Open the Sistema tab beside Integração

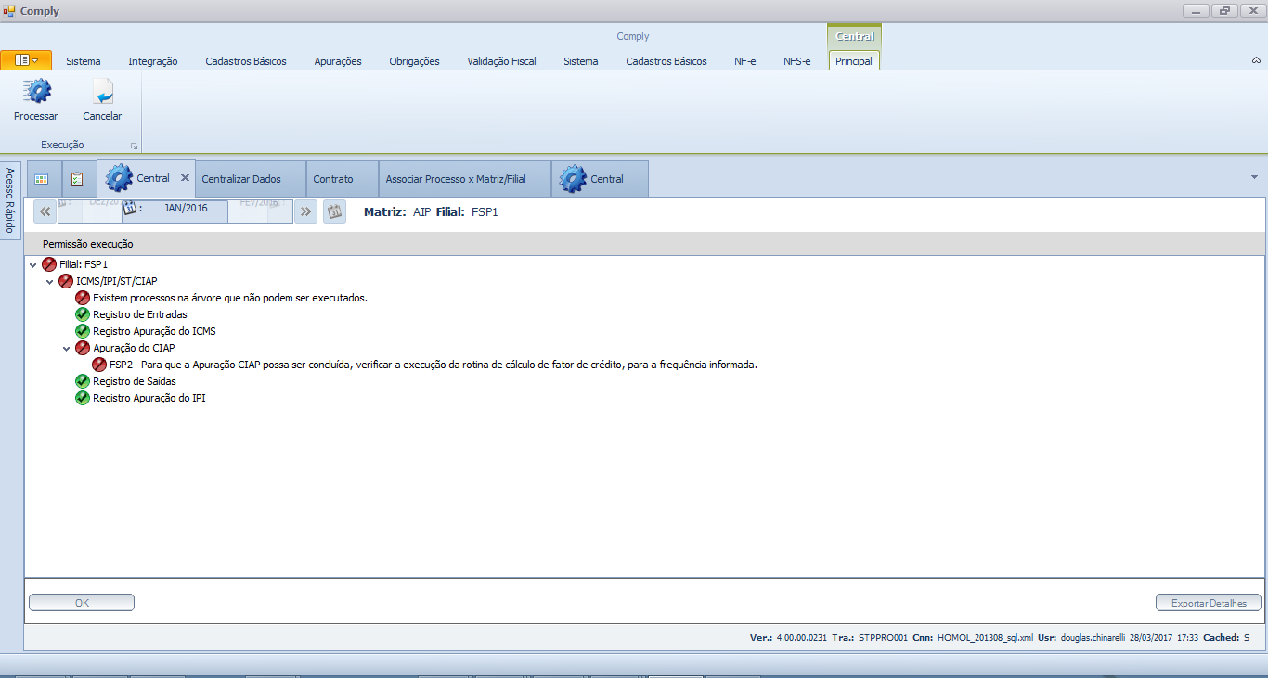pos(84,61)
